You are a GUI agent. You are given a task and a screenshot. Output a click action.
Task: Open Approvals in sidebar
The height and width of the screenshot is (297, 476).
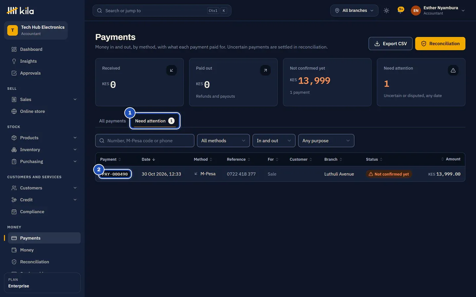click(x=44, y=73)
